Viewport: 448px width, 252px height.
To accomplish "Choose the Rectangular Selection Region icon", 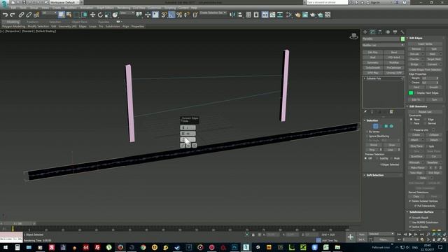I will pyautogui.click(x=76, y=15).
